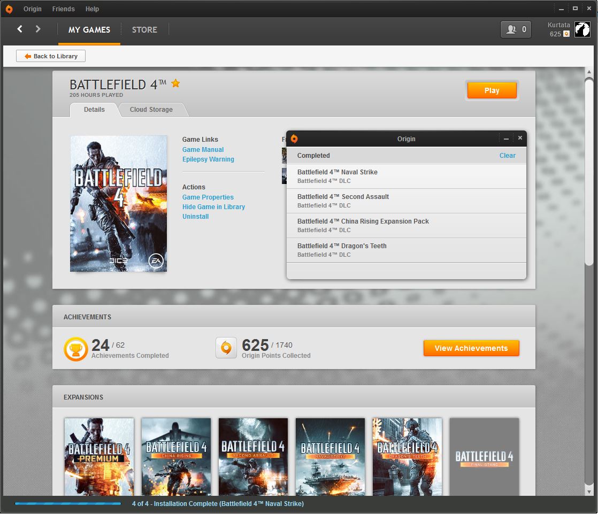The image size is (598, 514).
Task: Select Battlefield 4 Dragon's Teeth in completed list
Action: click(407, 250)
